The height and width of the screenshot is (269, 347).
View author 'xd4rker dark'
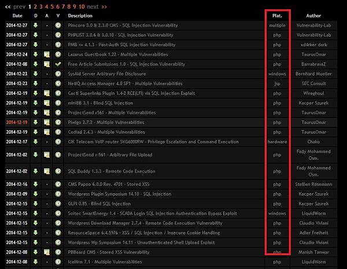click(x=314, y=45)
